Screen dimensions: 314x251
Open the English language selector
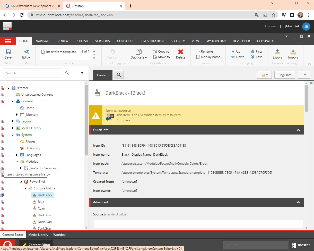(x=284, y=75)
